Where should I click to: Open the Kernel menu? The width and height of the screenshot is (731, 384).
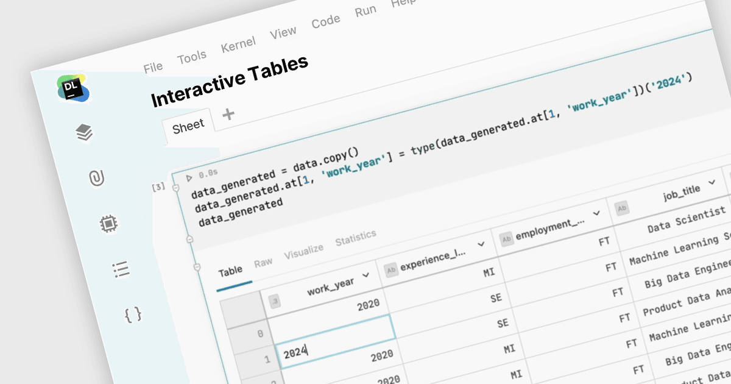click(x=238, y=45)
